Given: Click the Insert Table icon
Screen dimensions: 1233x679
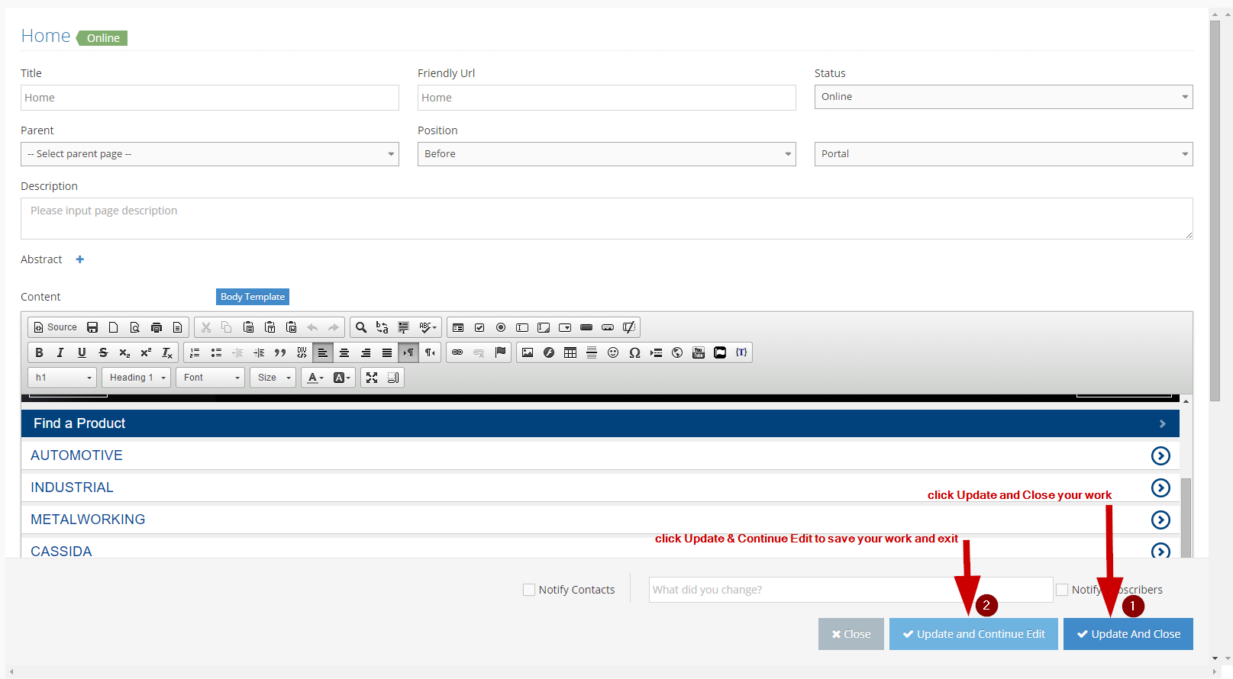Looking at the screenshot, I should (570, 352).
